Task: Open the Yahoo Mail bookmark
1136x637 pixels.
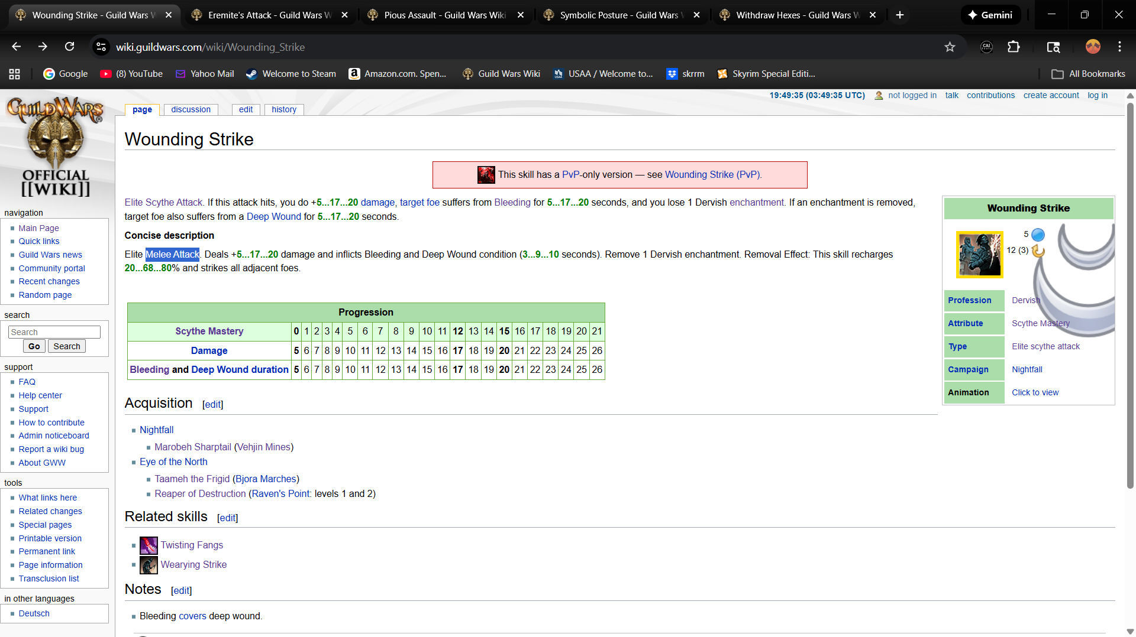Action: (205, 74)
